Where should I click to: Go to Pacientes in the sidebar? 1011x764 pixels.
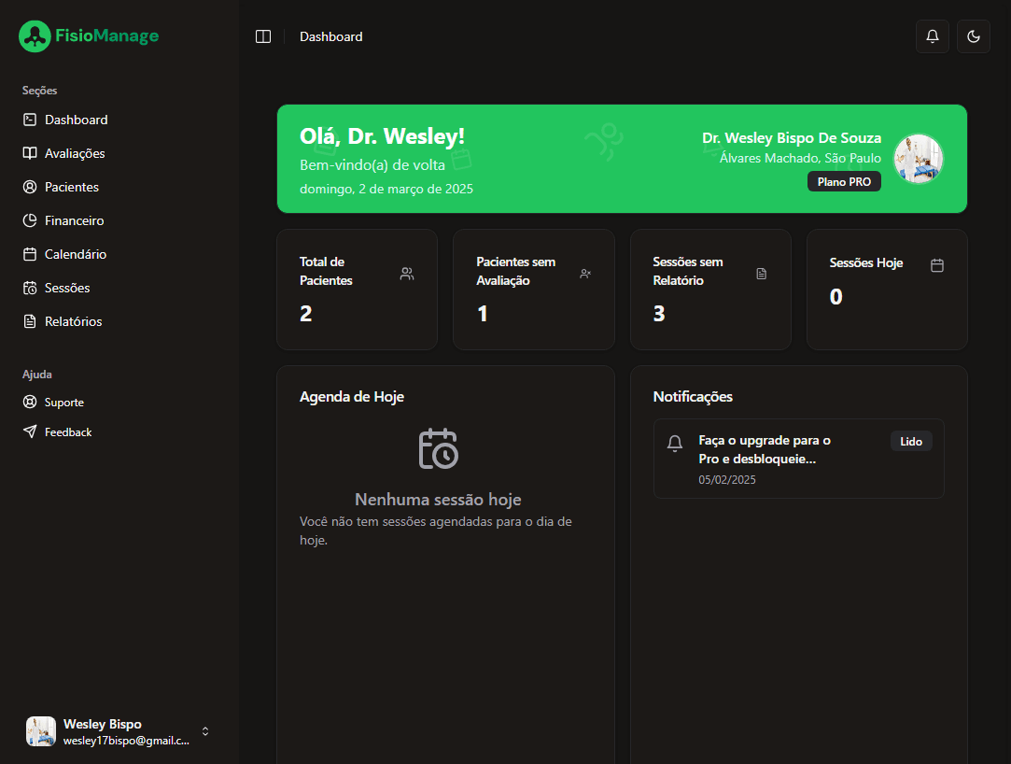pyautogui.click(x=71, y=187)
